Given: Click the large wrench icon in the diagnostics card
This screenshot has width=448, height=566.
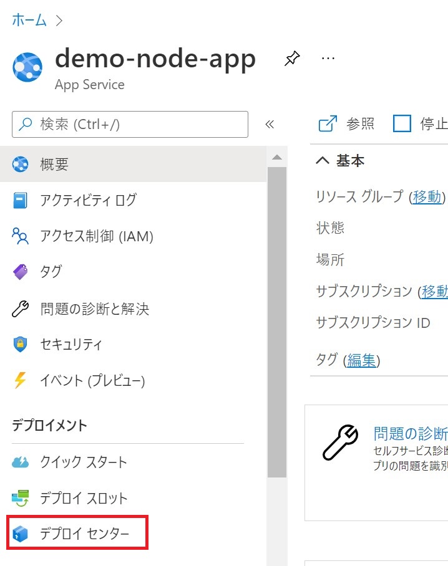Looking at the screenshot, I should pyautogui.click(x=340, y=443).
